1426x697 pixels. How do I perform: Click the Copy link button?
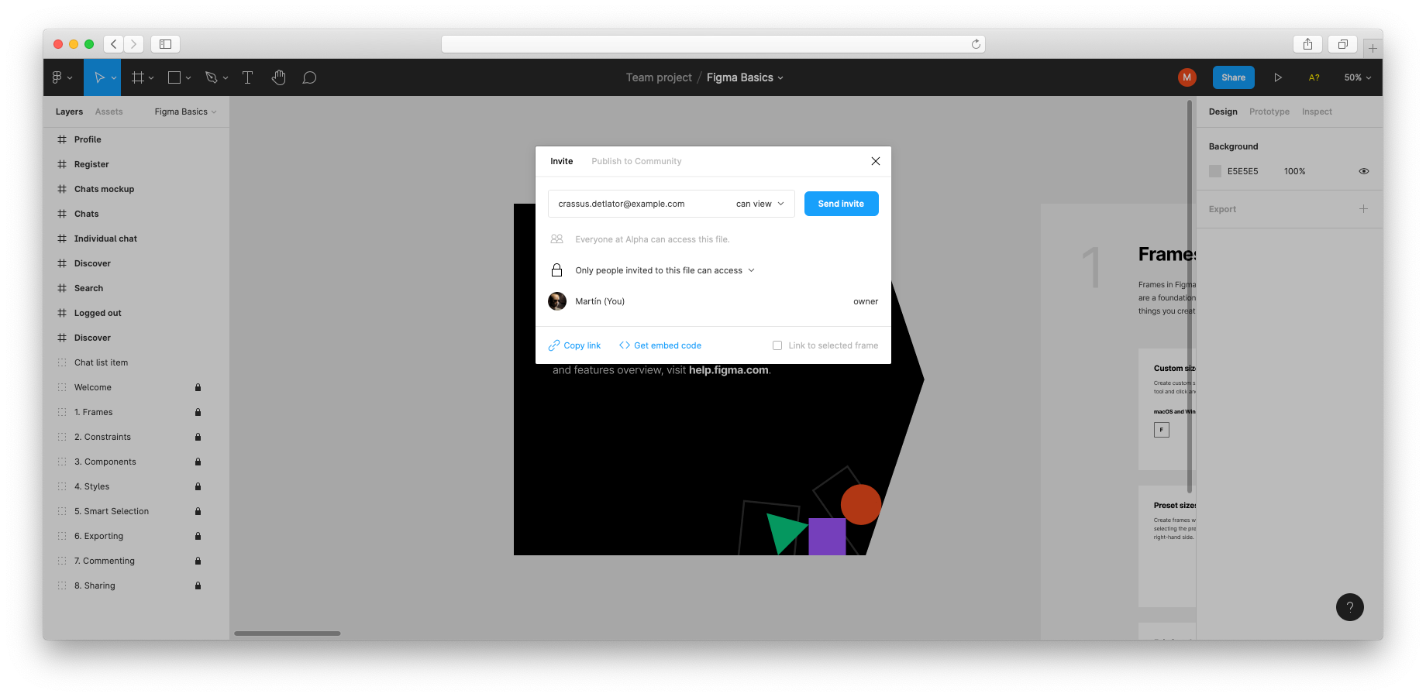(x=574, y=345)
